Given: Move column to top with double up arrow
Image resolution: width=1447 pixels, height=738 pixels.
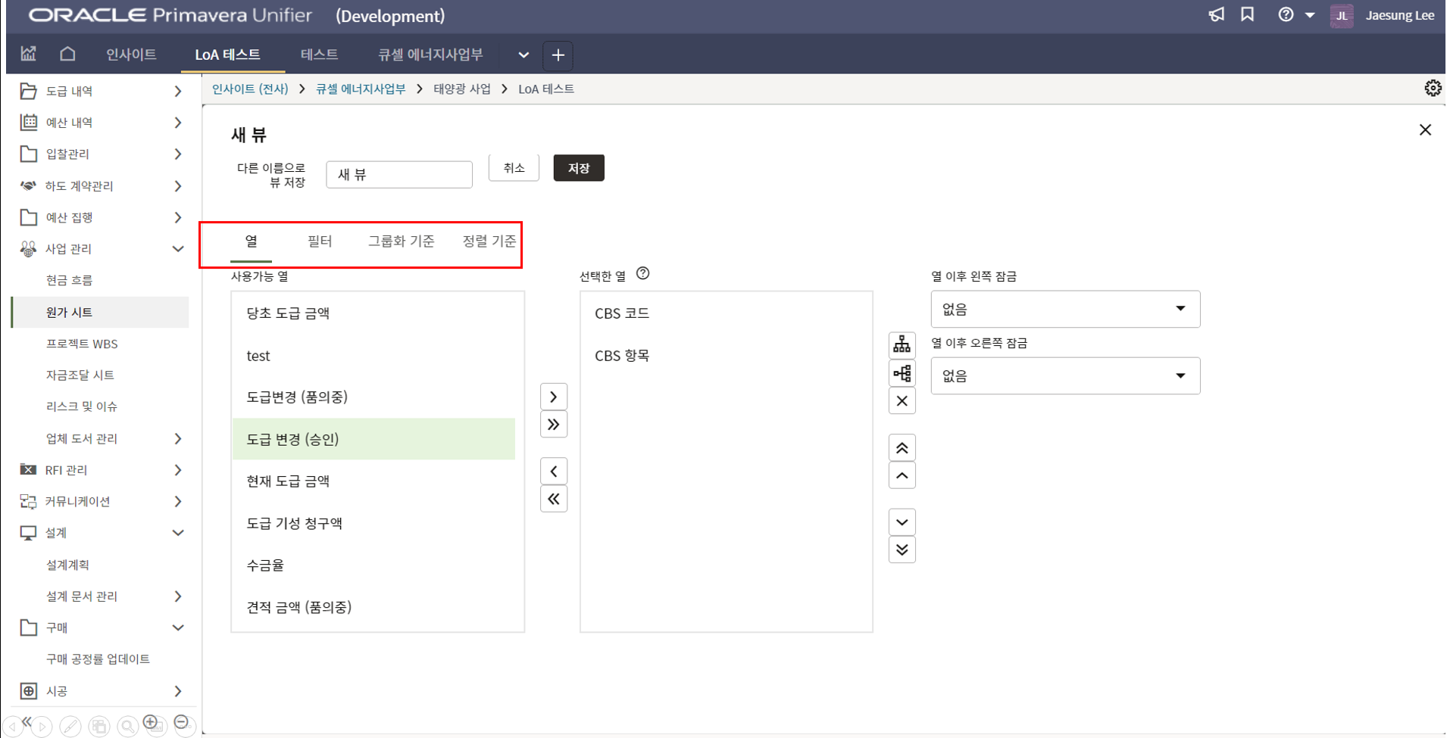Looking at the screenshot, I should 902,448.
